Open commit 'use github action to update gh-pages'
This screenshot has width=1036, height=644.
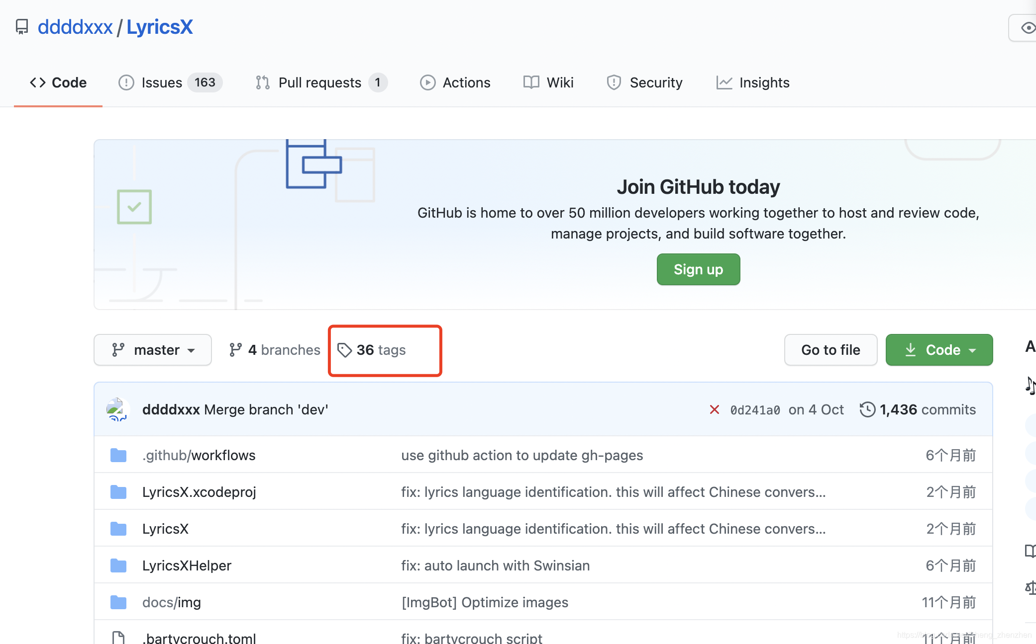522,455
